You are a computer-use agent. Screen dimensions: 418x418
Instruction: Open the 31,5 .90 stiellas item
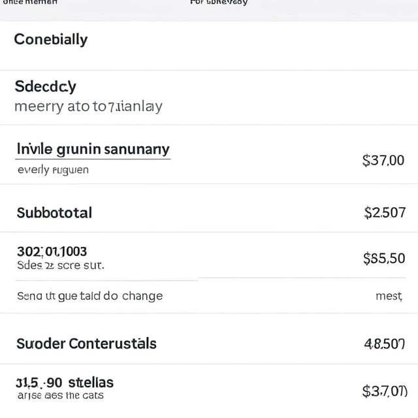point(65,383)
